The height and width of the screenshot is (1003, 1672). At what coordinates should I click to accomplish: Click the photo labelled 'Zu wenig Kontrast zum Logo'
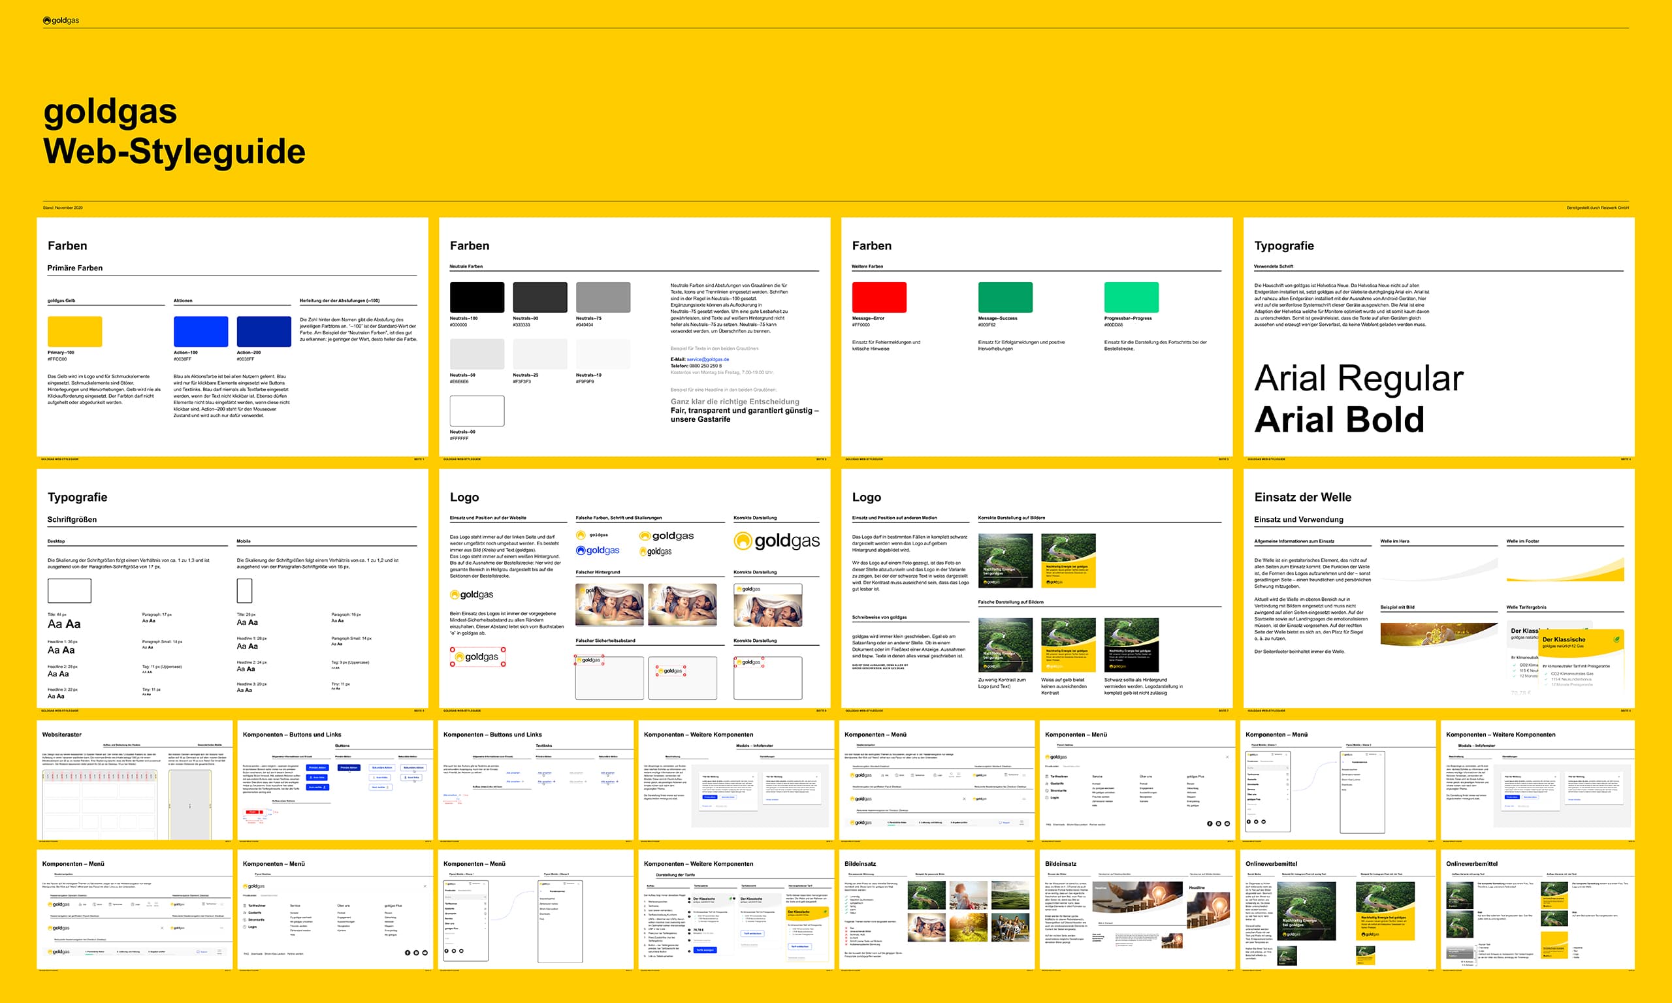click(x=1005, y=645)
